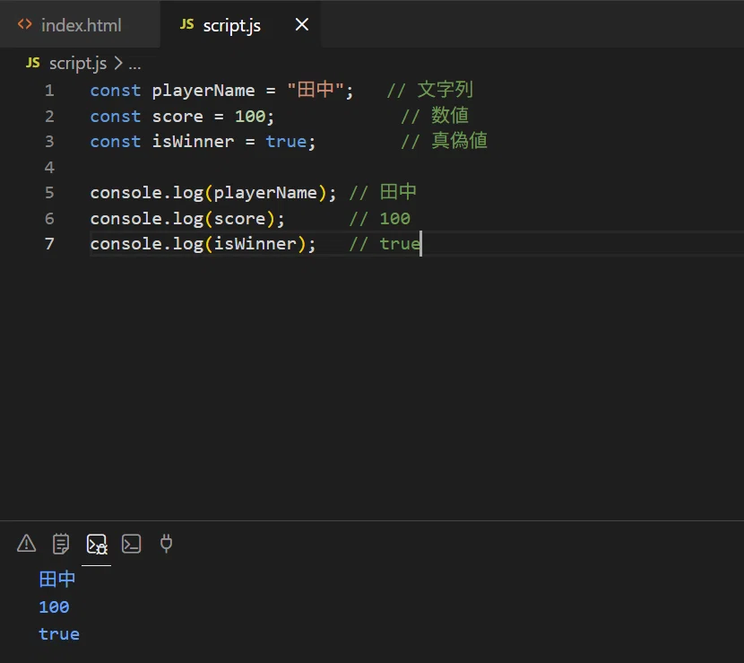744x663 pixels.
Task: Open the Ports plug icon
Action: pos(166,544)
